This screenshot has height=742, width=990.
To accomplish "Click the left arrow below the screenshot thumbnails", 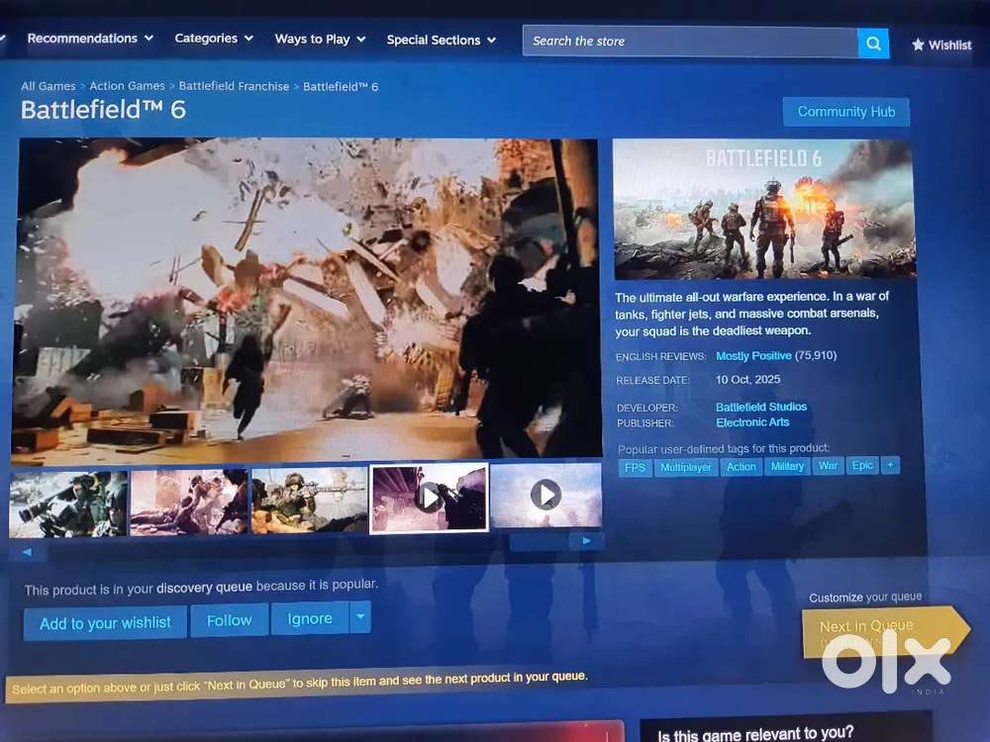I will [27, 552].
